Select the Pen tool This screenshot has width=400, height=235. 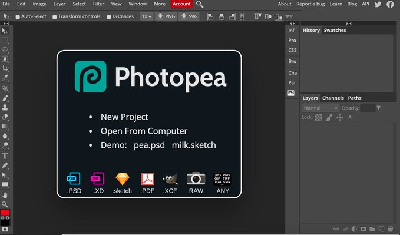[x=5, y=166]
